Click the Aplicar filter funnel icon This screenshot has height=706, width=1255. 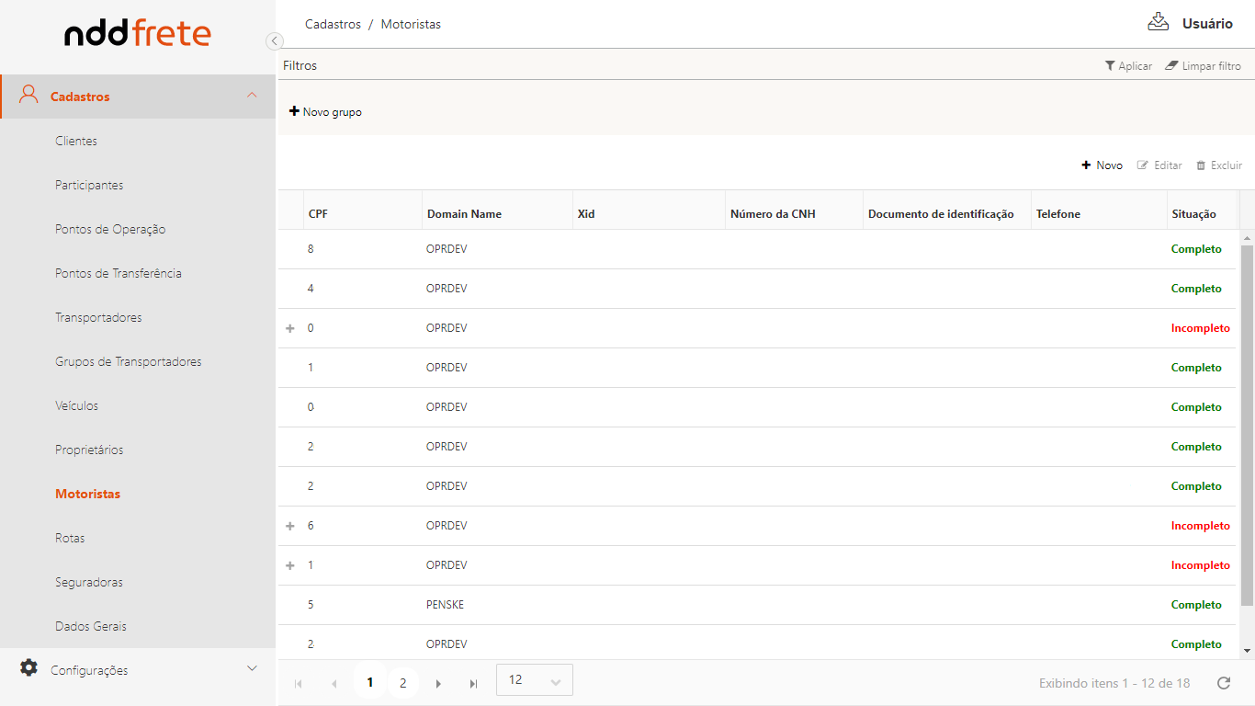1110,66
